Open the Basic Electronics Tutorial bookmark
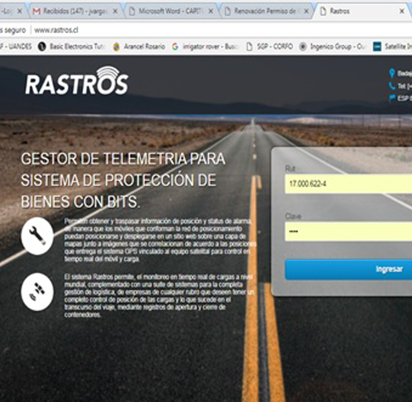The width and height of the screenshot is (412, 402). point(72,47)
